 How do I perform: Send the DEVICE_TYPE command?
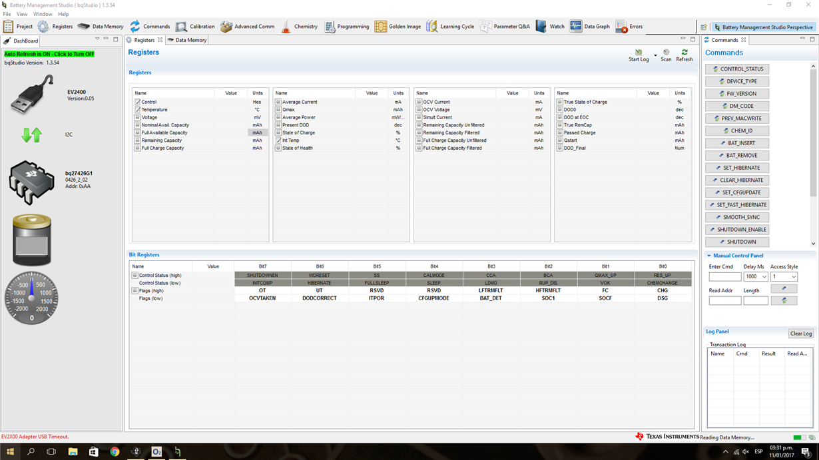tap(737, 81)
